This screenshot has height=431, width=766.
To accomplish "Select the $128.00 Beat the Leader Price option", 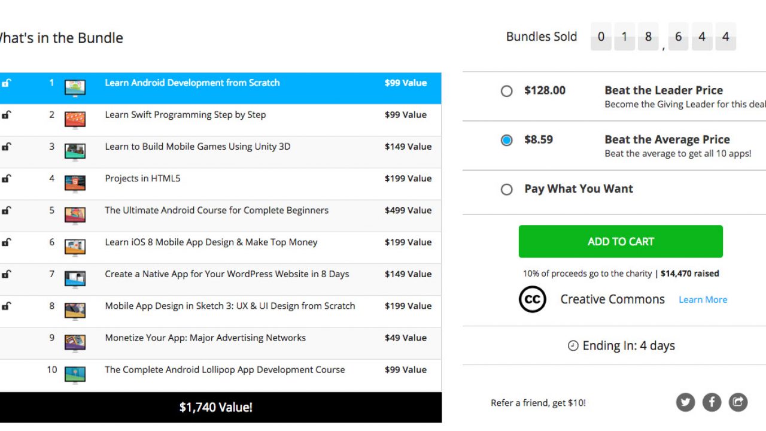I will tap(507, 91).
